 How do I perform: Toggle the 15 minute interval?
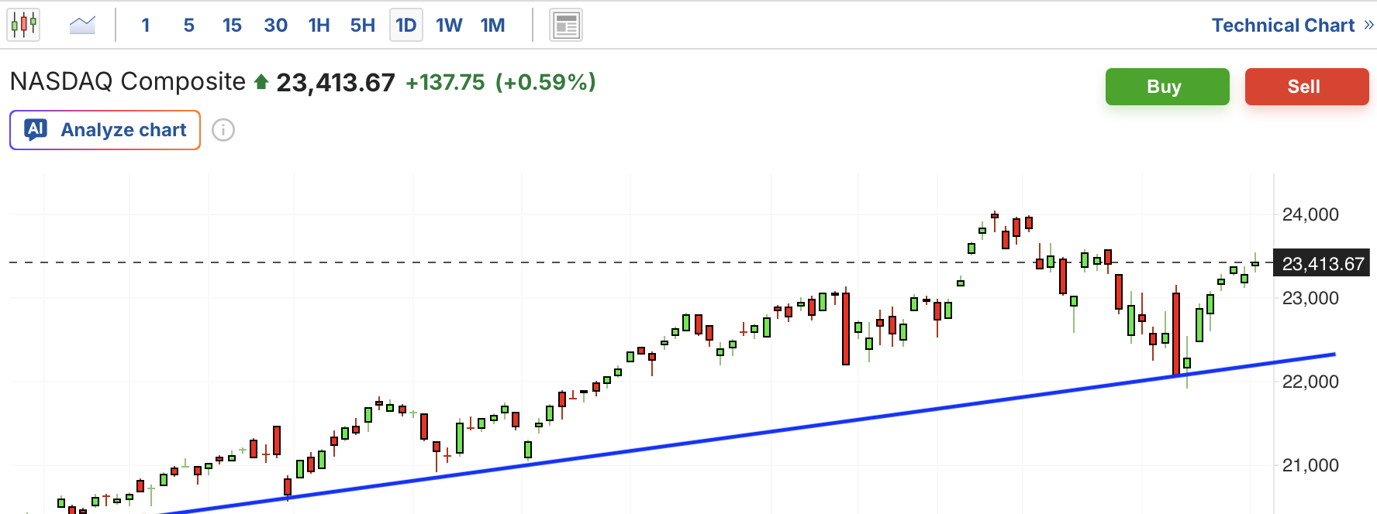pos(232,26)
